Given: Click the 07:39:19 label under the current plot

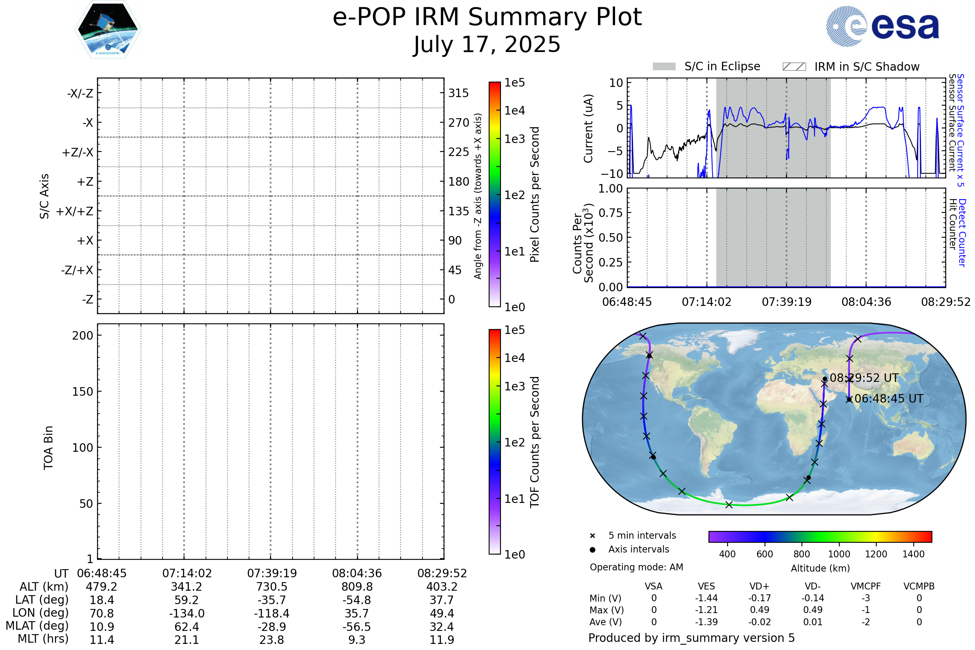Looking at the screenshot, I should (x=786, y=302).
